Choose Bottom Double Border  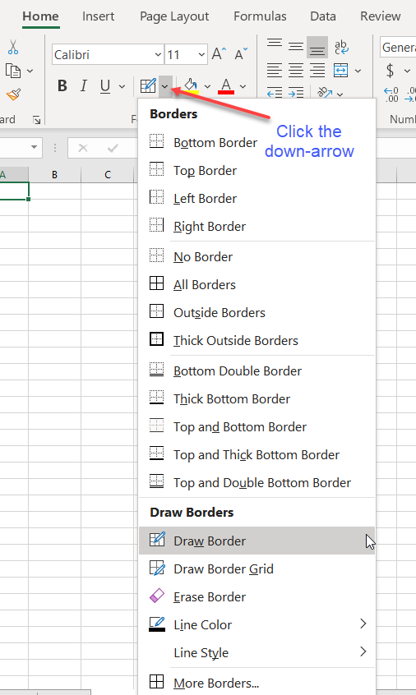(x=257, y=371)
